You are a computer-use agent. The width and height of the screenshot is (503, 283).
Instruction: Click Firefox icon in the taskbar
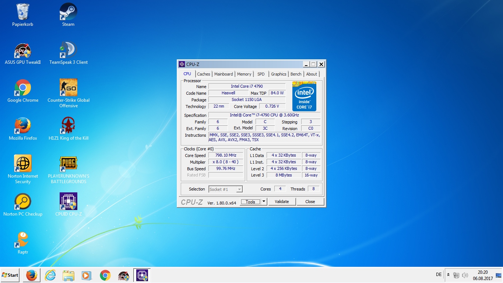[x=31, y=275]
